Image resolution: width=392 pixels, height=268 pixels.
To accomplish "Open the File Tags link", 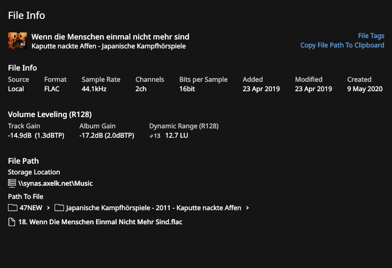I will coord(371,36).
